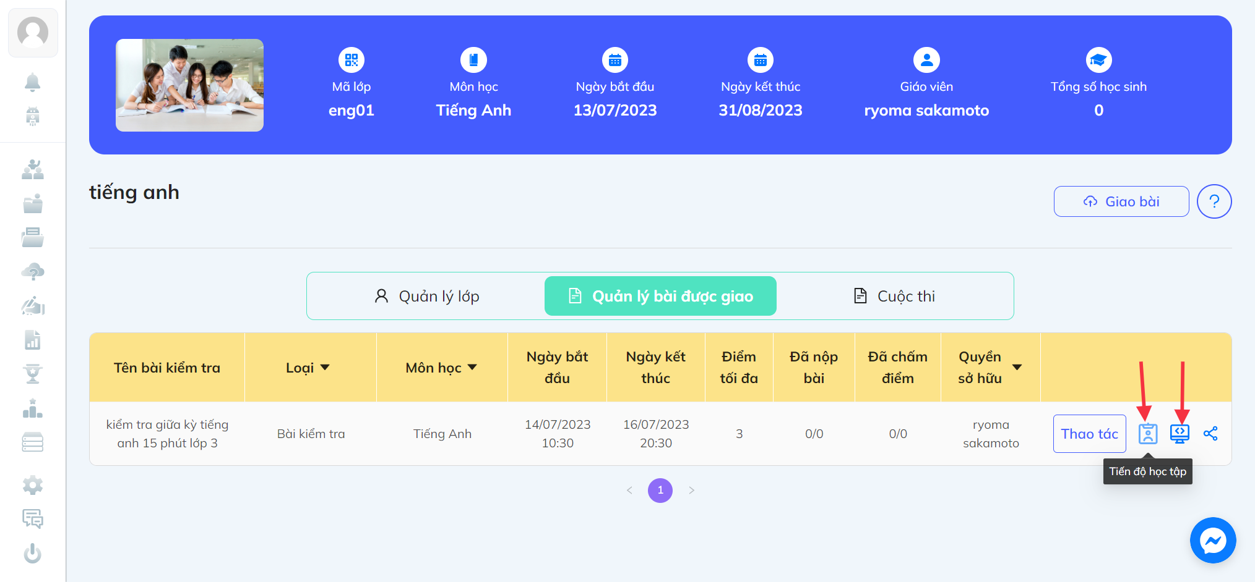This screenshot has height=582, width=1255.
Task: Click the cloud question icon in sidebar
Action: (x=33, y=272)
